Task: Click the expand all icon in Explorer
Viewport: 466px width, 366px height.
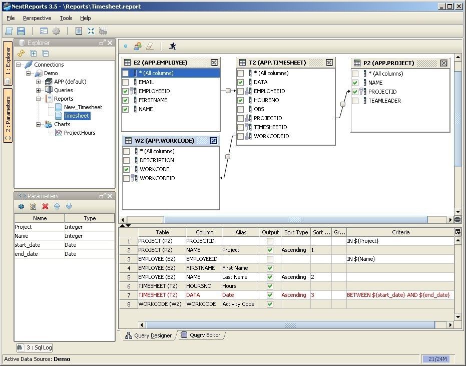Action: 34,54
